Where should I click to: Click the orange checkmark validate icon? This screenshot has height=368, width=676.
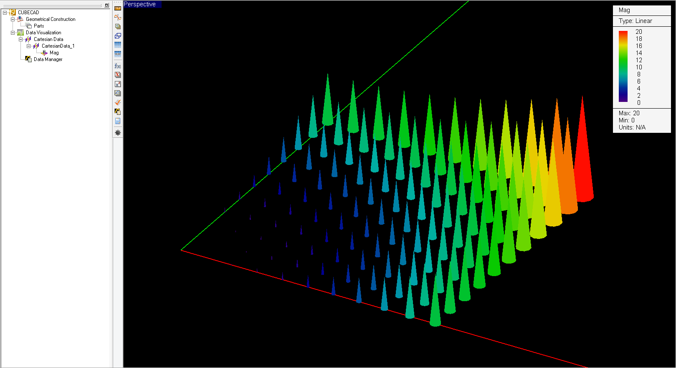[118, 102]
